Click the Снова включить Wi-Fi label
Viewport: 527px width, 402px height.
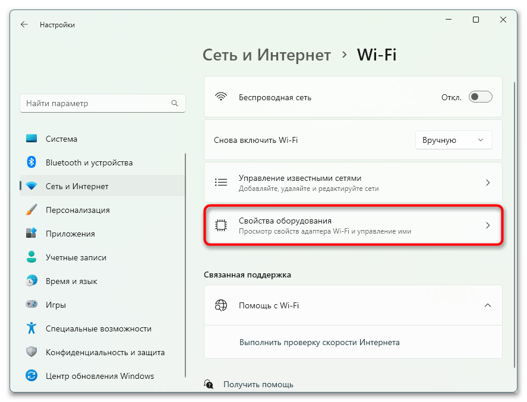pos(255,140)
